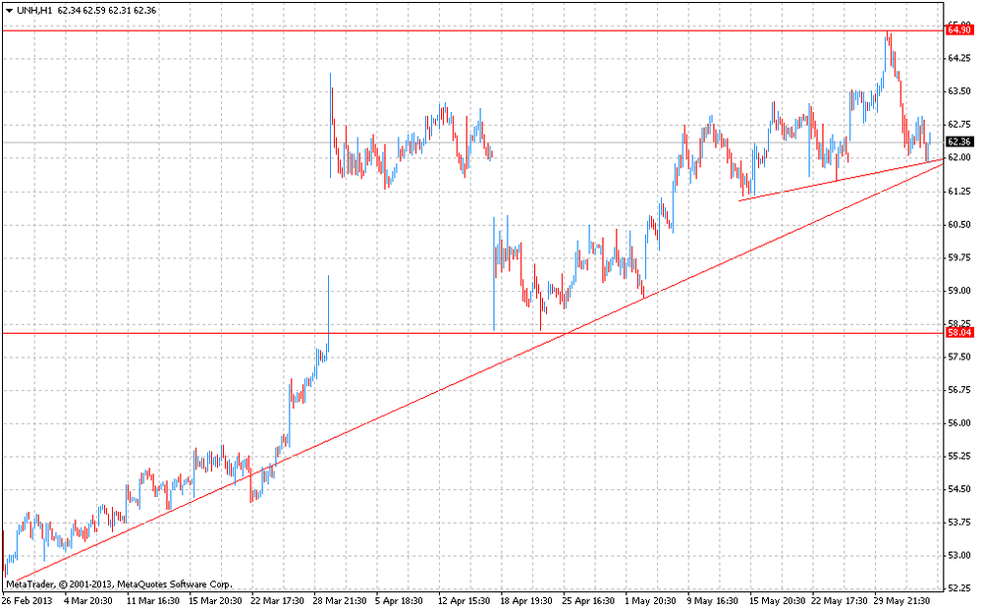Screen dimensions: 982x609
Task: Click the 15 May 20:30 time label
Action: pyautogui.click(x=777, y=601)
